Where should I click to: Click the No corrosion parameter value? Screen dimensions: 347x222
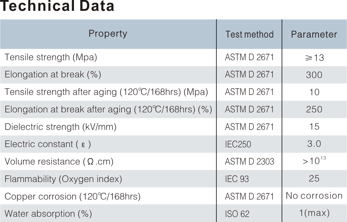[x=314, y=196]
